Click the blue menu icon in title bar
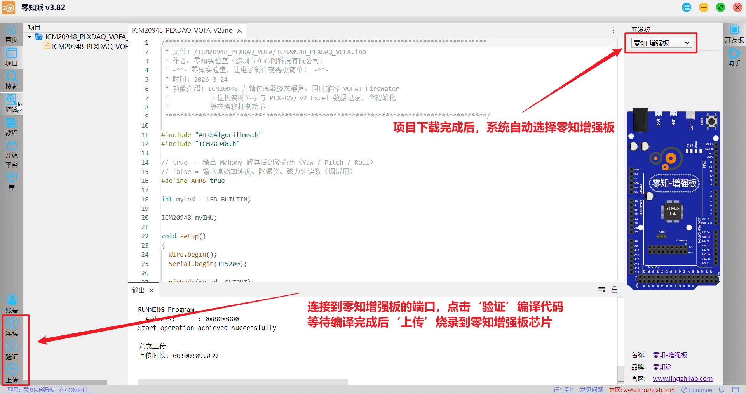746x394 pixels. point(687,7)
